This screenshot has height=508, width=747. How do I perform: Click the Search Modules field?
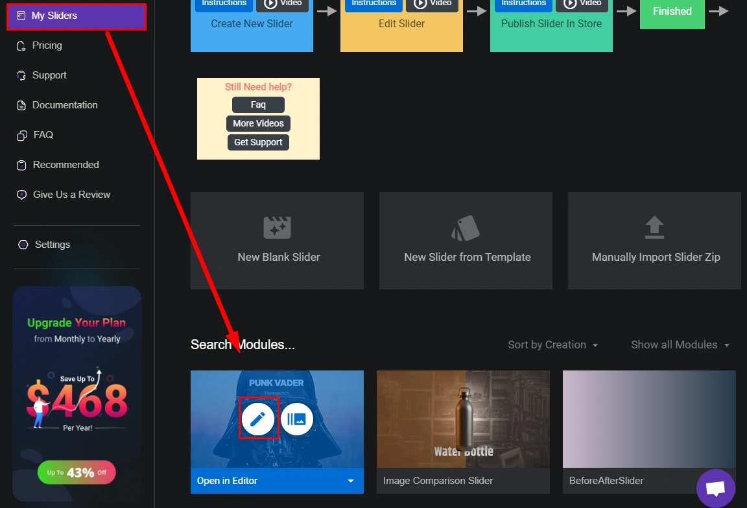(243, 345)
